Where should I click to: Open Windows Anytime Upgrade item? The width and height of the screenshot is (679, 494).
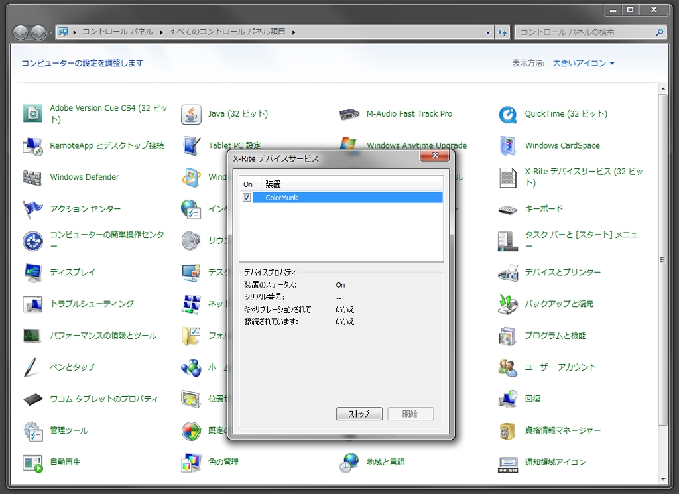pos(416,145)
